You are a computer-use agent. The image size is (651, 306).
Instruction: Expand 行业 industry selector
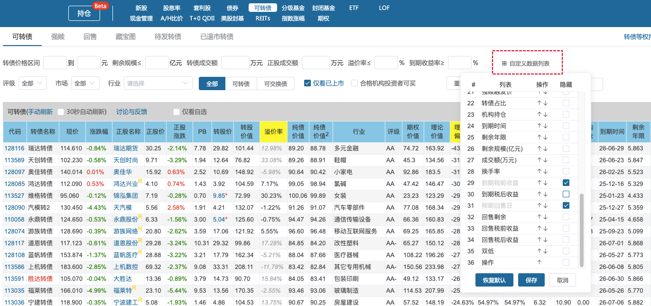pyautogui.click(x=158, y=83)
